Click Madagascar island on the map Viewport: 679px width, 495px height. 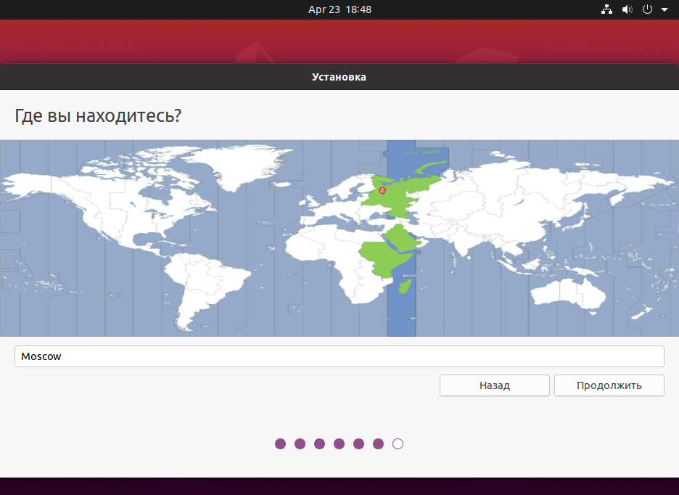coord(406,286)
